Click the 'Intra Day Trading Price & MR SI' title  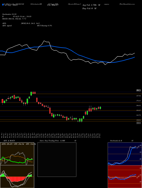[x=58, y=141]
